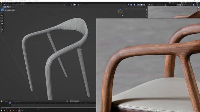
Task: Open the Options dropdown in viewport
Action: click(x=144, y=7)
